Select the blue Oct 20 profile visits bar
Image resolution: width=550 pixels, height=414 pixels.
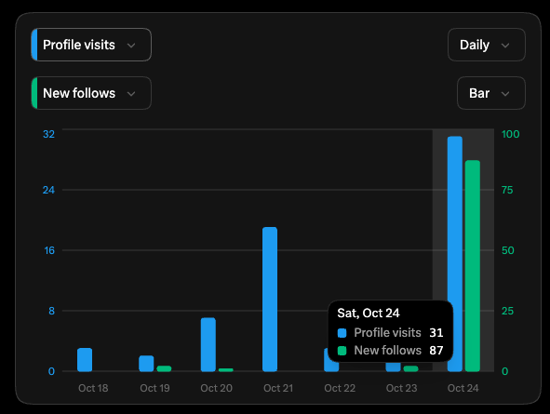coord(208,344)
